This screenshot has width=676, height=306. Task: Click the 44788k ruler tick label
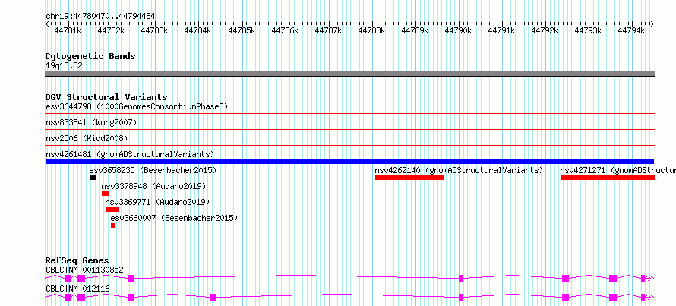tap(371, 30)
